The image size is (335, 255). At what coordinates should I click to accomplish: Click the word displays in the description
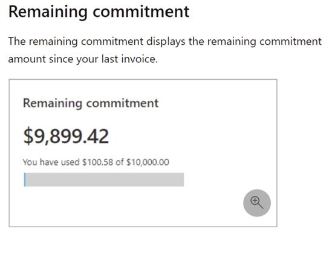pos(166,42)
